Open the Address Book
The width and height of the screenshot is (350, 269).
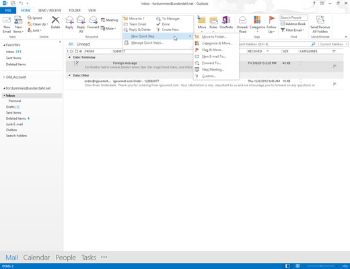click(293, 24)
